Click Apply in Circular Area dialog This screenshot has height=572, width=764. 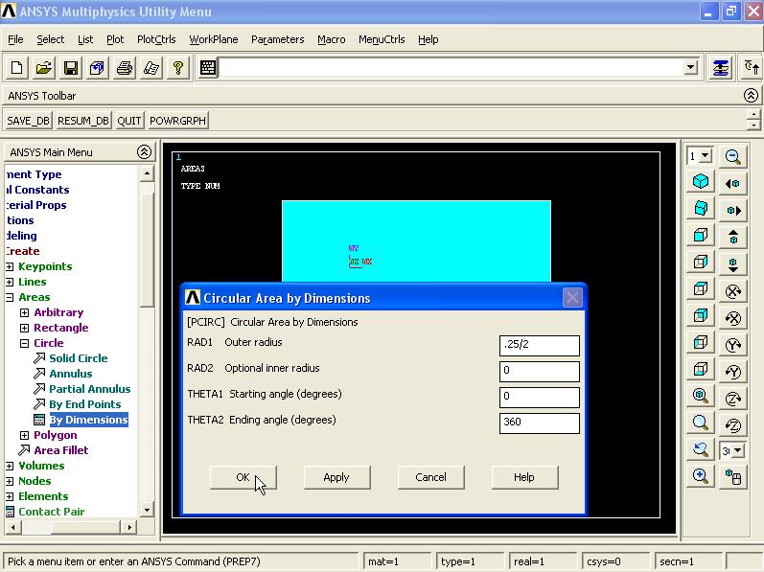pyautogui.click(x=336, y=477)
